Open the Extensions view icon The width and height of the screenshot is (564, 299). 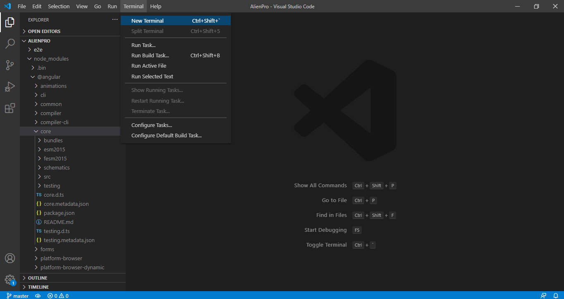[x=10, y=108]
